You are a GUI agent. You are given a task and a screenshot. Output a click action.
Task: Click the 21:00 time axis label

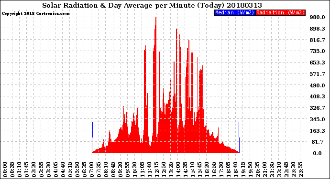(264, 169)
